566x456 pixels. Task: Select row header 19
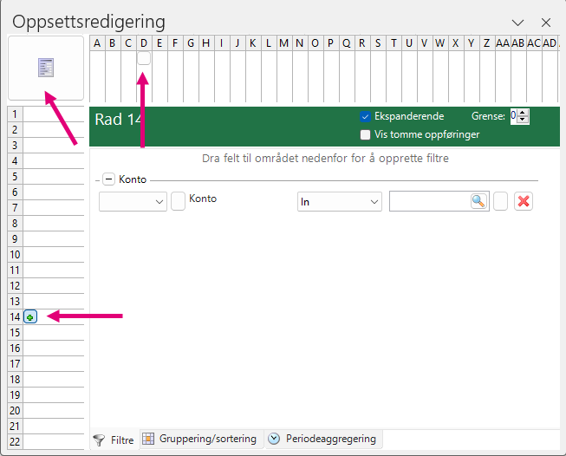pos(15,395)
